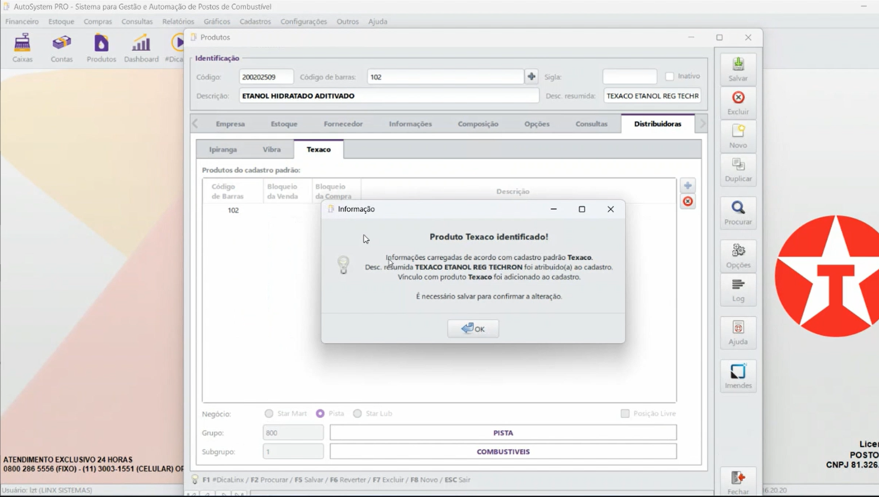Click the Subgrupo code field showing 1
Image resolution: width=879 pixels, height=497 pixels.
293,451
